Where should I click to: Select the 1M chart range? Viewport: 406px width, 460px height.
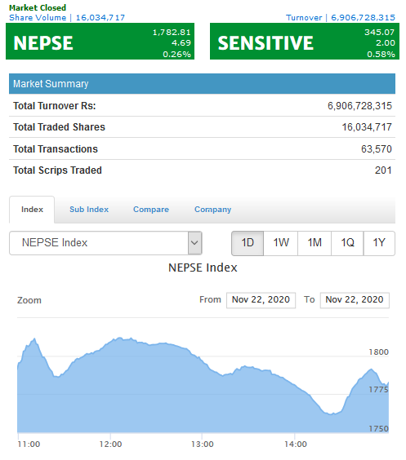[x=315, y=243]
